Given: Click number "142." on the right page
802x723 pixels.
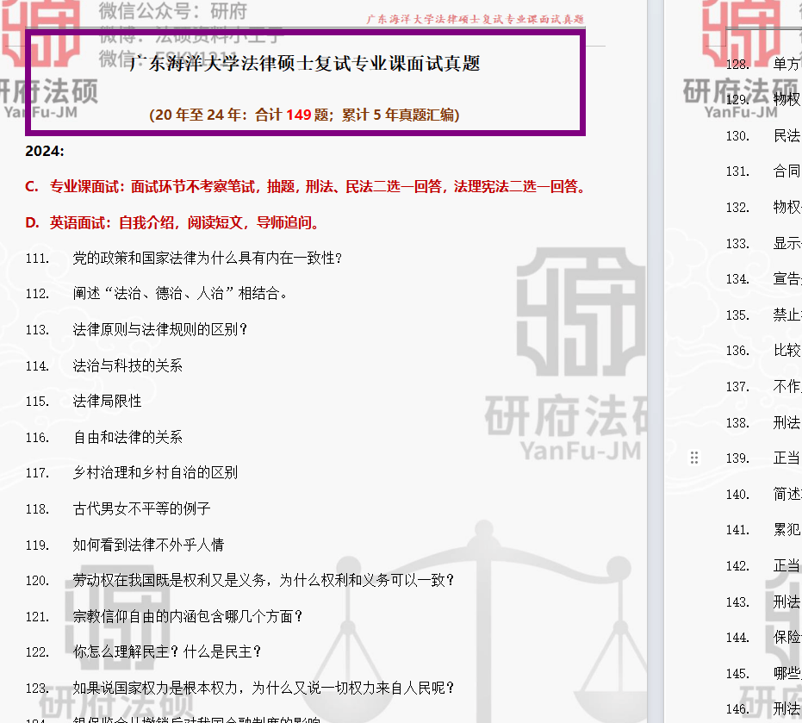Looking at the screenshot, I should point(737,566).
